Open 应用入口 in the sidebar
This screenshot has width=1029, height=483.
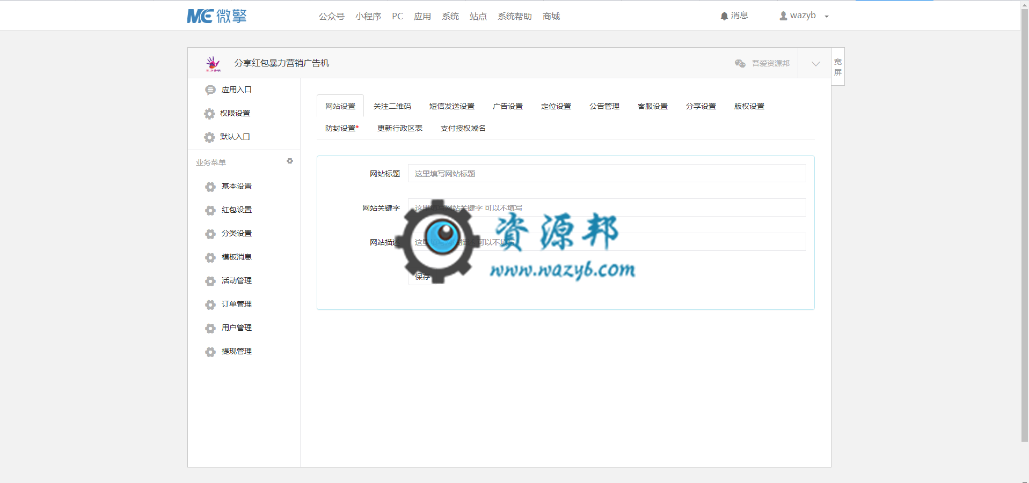tap(237, 90)
